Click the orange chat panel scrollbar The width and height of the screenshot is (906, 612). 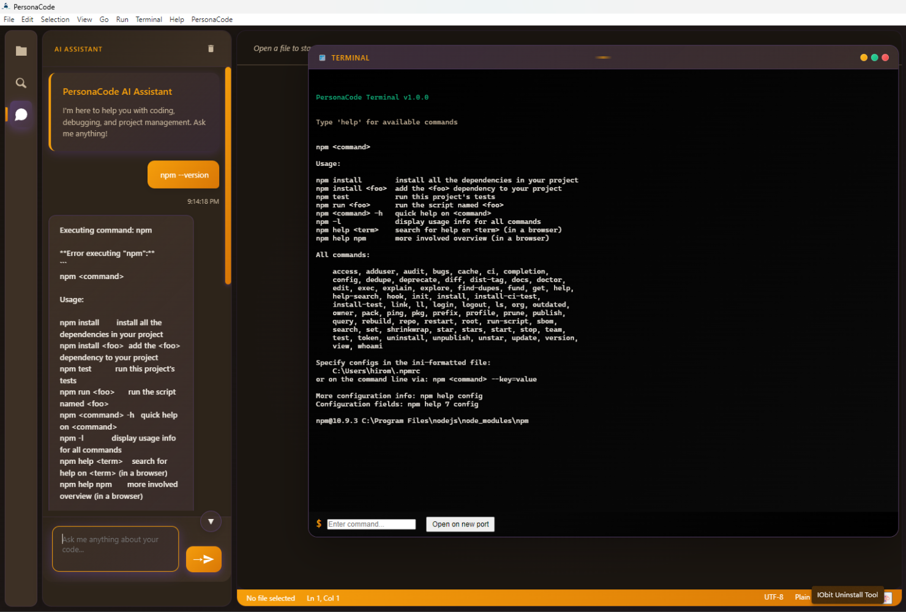pos(228,176)
